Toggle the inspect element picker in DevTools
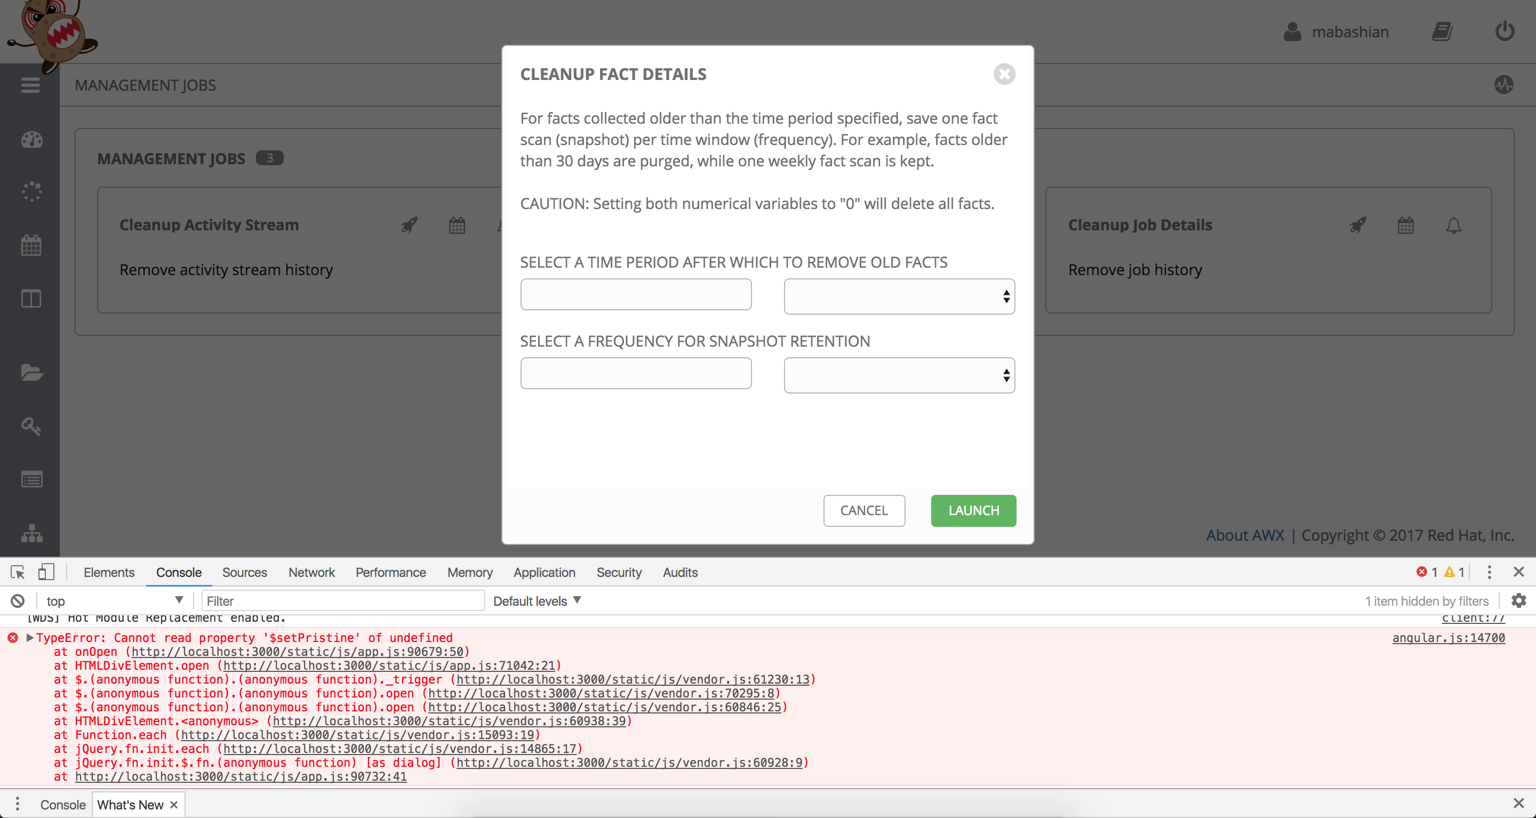Viewport: 1536px width, 818px height. coord(17,572)
